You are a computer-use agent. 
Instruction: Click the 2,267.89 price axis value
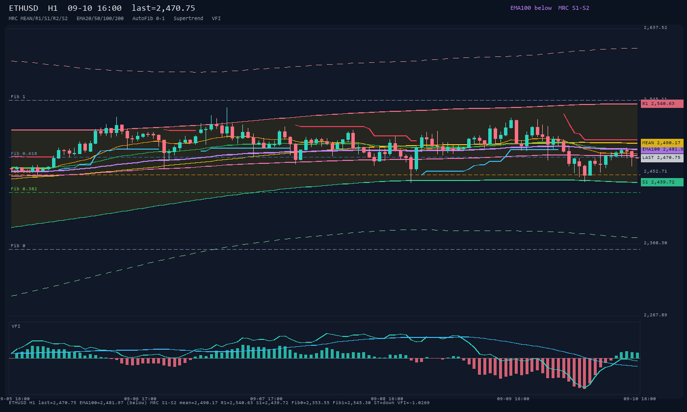pyautogui.click(x=656, y=315)
